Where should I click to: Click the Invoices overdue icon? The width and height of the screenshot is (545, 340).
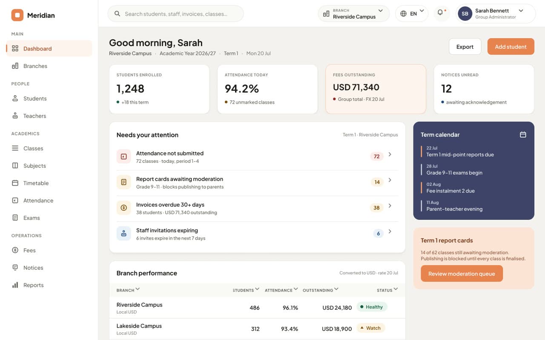tap(123, 207)
